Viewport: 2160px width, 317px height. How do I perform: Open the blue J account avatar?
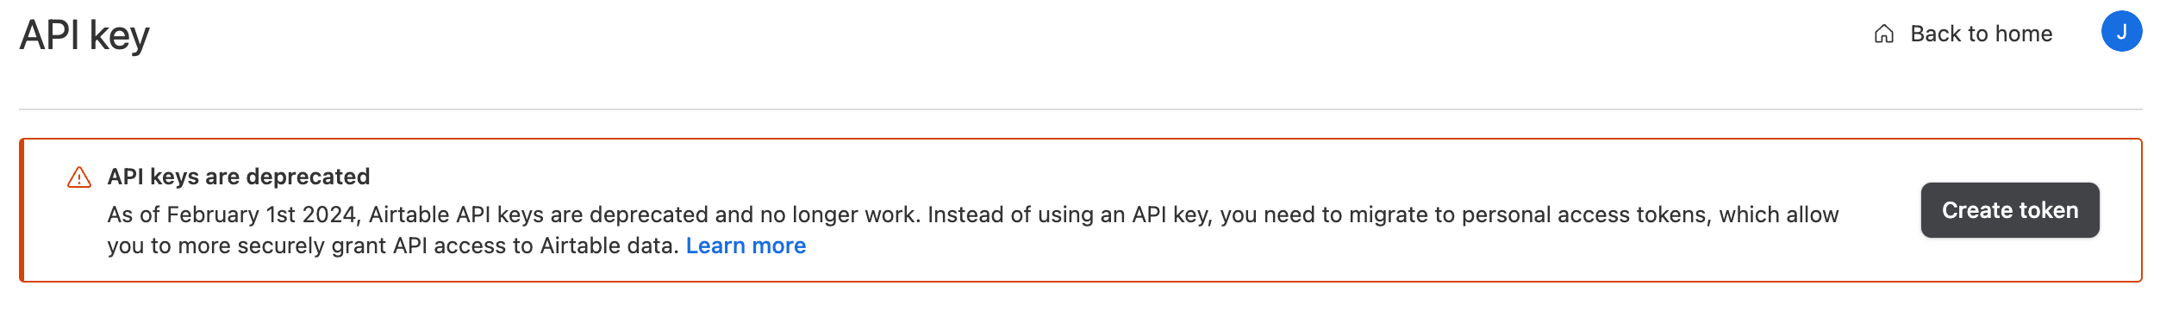[2121, 31]
